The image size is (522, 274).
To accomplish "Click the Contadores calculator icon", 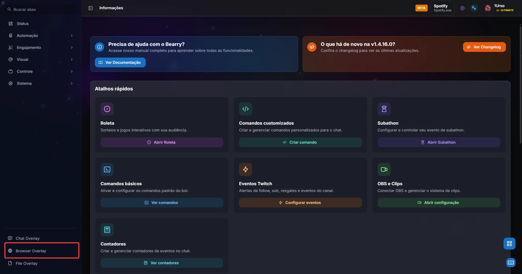I will 107,229.
